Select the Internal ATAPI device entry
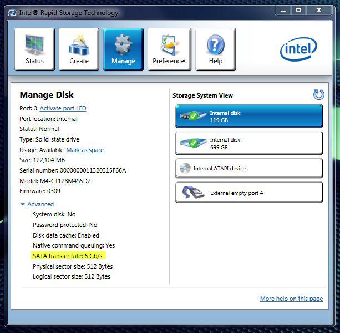 249,168
